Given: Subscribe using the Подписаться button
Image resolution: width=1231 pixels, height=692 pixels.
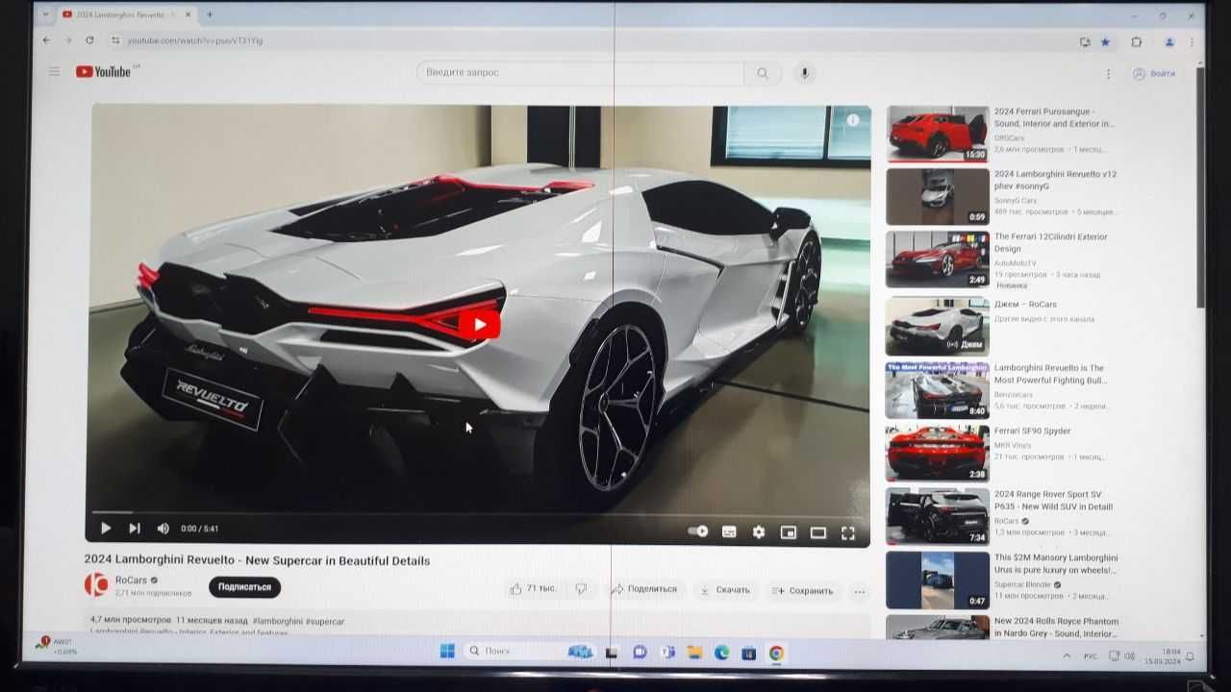Looking at the screenshot, I should [x=244, y=586].
